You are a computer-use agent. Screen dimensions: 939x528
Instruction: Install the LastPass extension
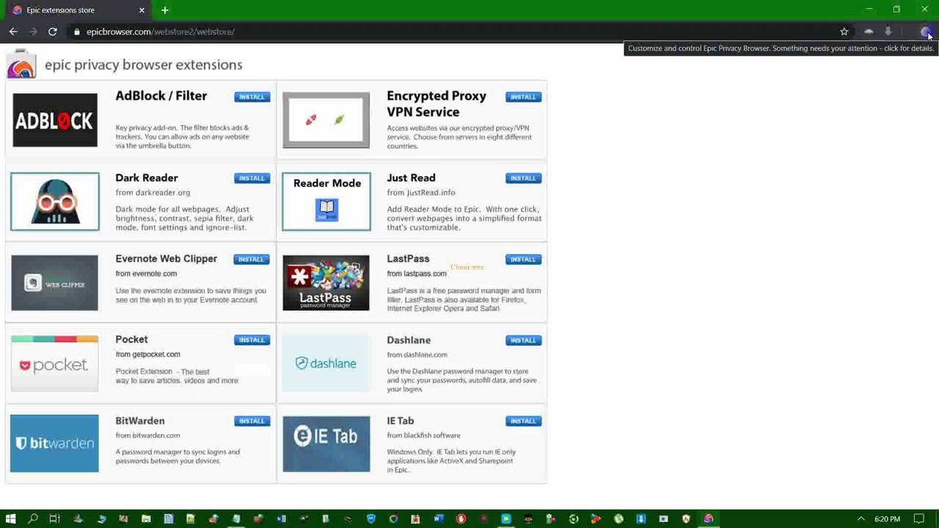pos(523,260)
